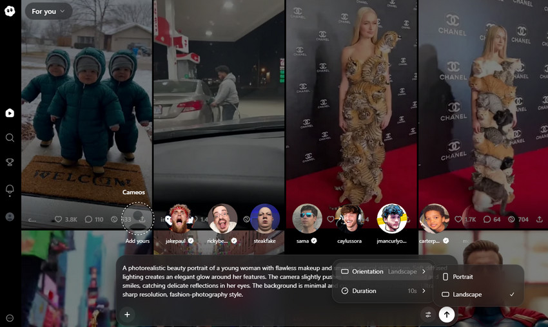Choose Portrait orientation

478,277
